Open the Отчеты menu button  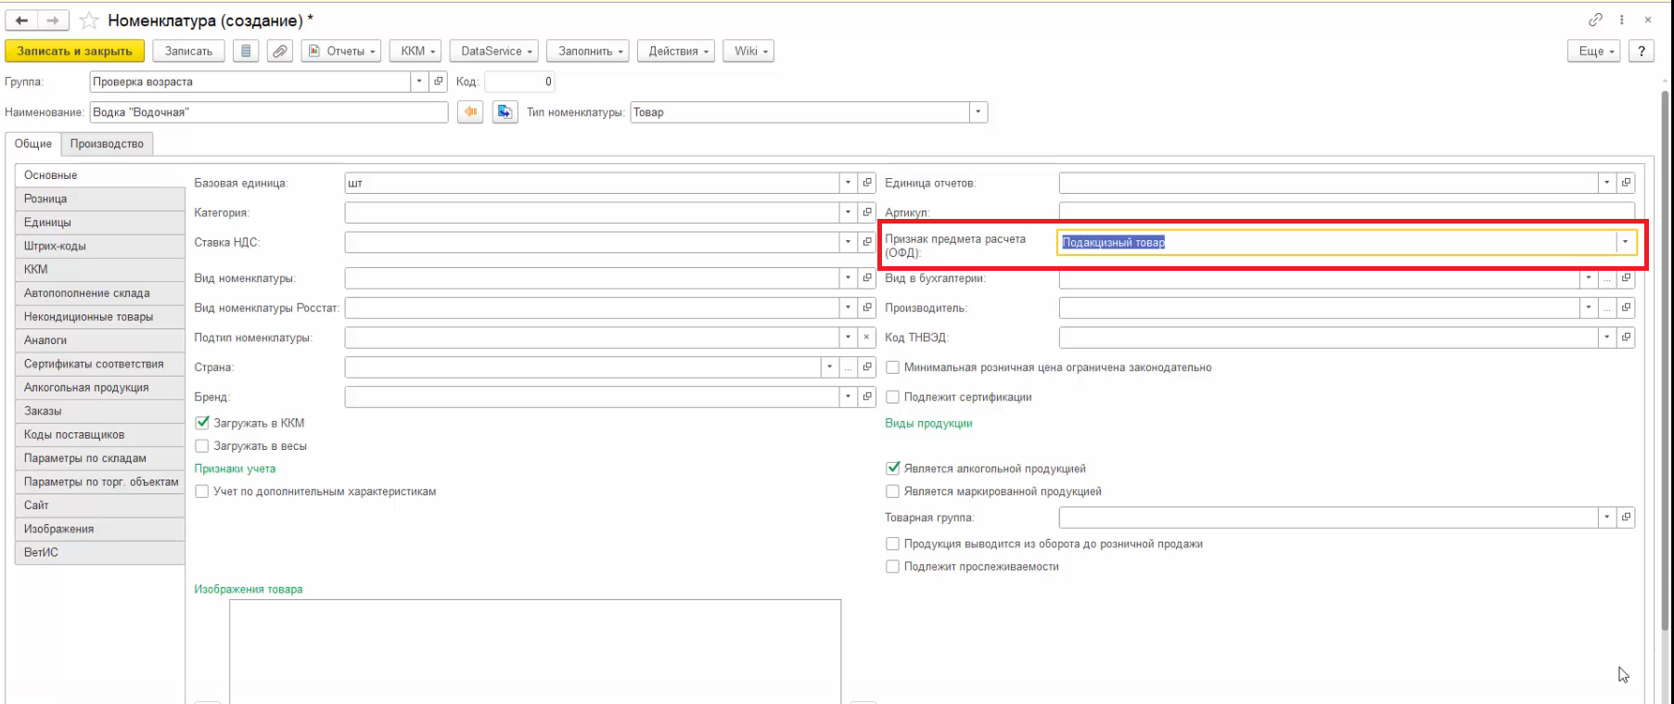[x=342, y=51]
